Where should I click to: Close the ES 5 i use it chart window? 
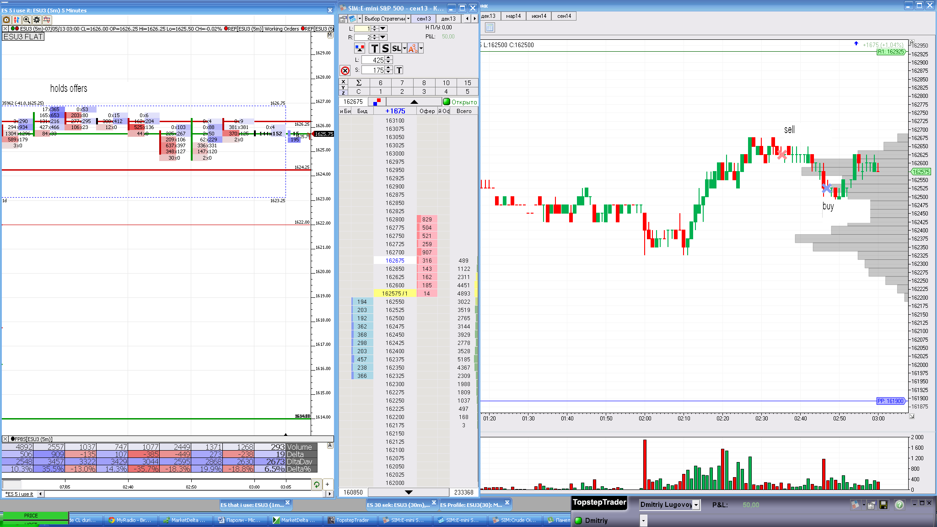[330, 10]
